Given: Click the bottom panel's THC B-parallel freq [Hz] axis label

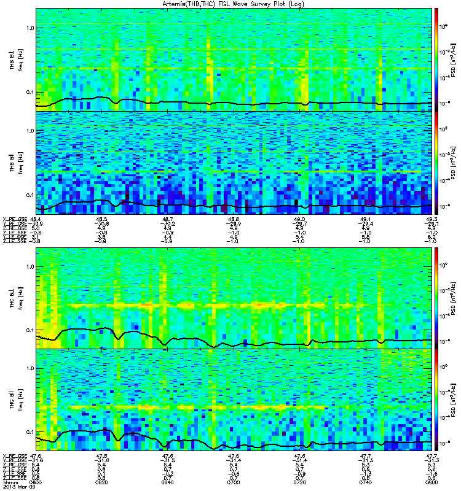Looking at the screenshot, I should pos(17,400).
